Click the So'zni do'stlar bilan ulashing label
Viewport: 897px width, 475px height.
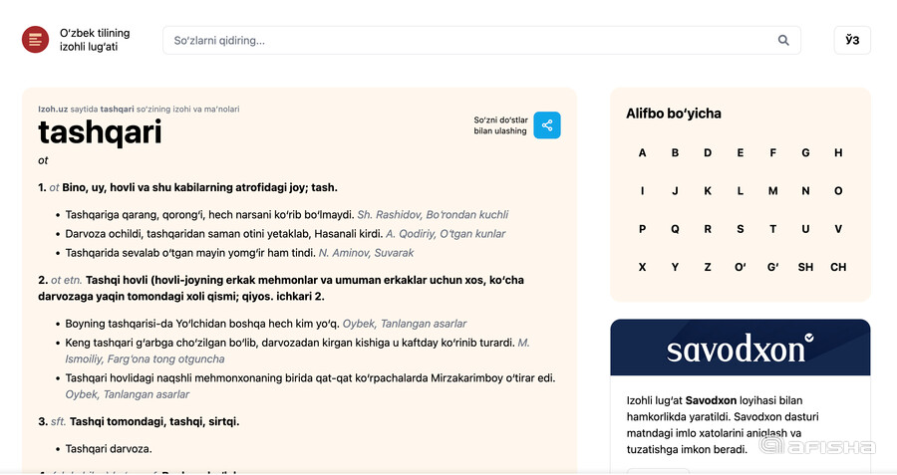pyautogui.click(x=500, y=125)
